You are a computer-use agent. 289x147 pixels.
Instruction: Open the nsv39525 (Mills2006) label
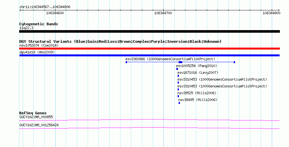[x=197, y=93]
